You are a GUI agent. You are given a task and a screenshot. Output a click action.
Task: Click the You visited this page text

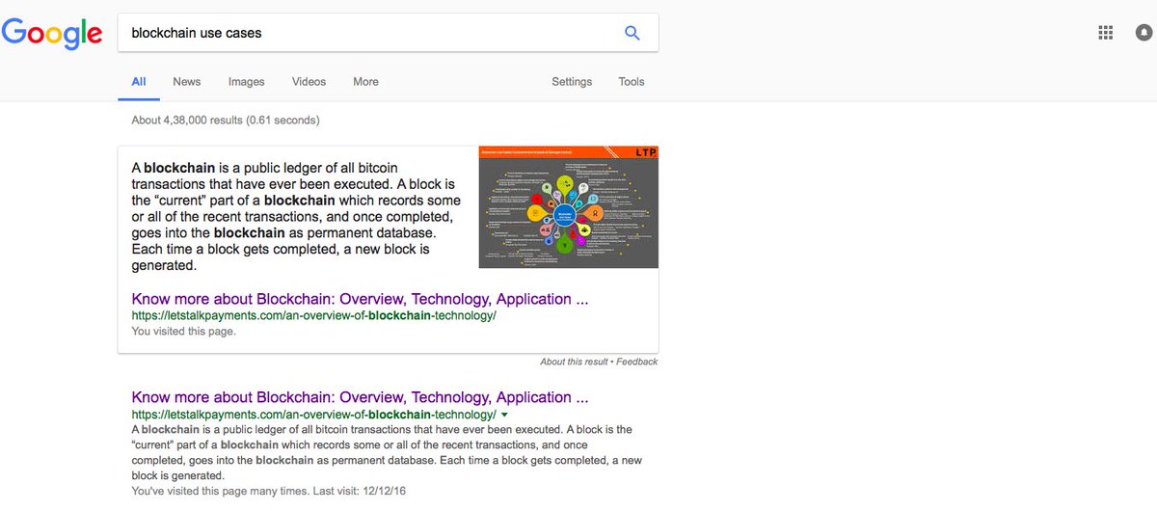(x=183, y=331)
